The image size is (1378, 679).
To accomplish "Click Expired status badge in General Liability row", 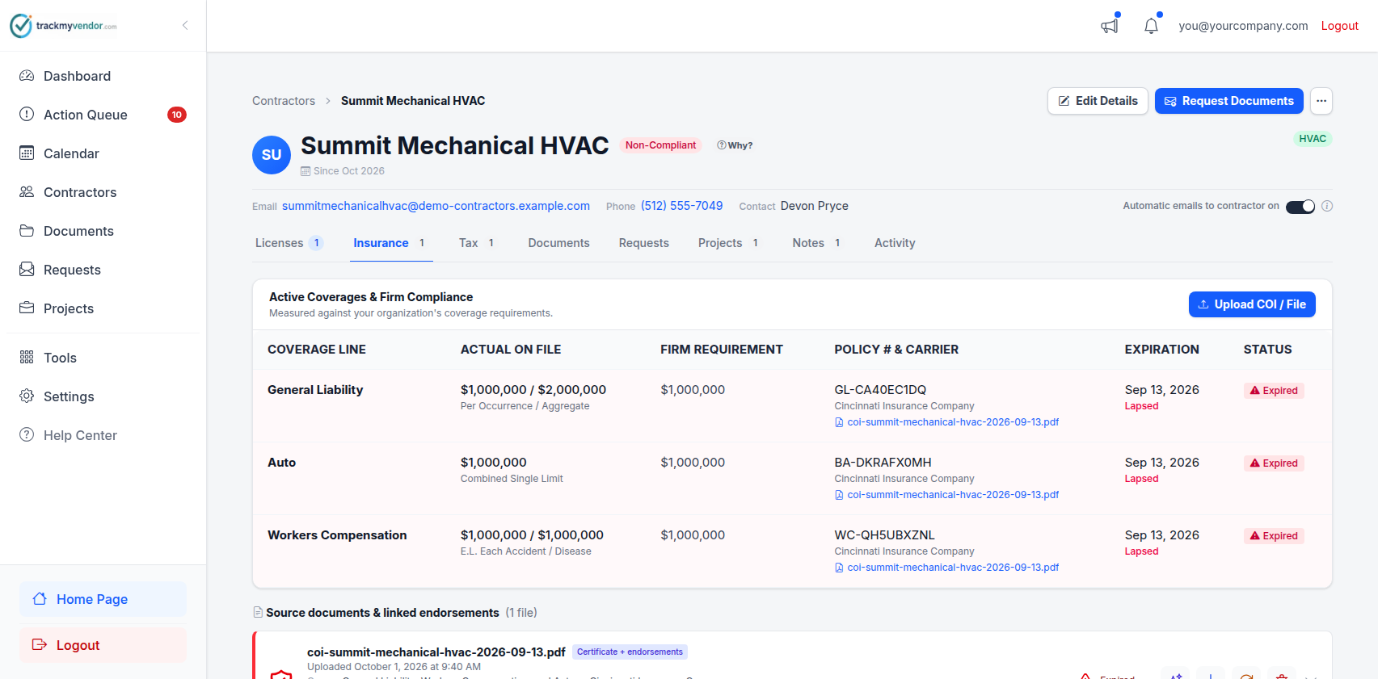I will (x=1274, y=391).
